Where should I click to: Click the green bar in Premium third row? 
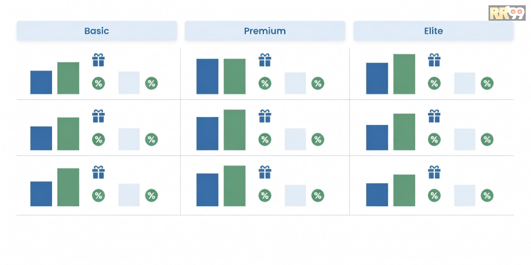pyautogui.click(x=235, y=186)
